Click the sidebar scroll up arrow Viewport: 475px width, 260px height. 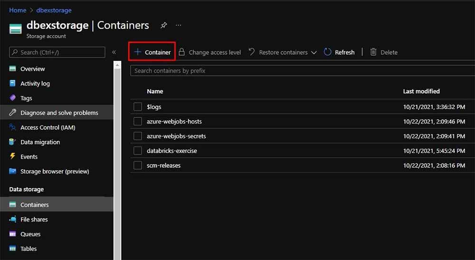click(117, 65)
